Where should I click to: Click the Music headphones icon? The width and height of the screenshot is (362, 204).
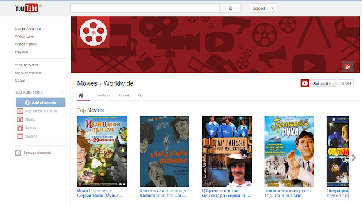(20, 119)
